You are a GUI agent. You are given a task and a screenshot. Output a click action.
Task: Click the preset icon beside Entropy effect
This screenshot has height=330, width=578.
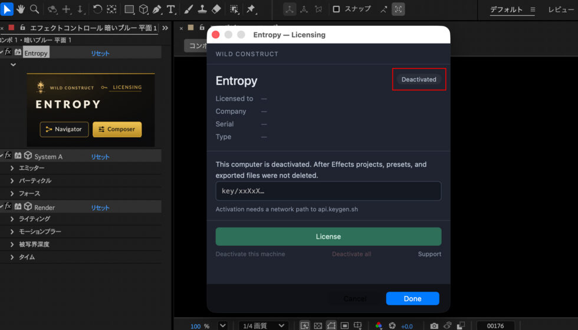(18, 52)
